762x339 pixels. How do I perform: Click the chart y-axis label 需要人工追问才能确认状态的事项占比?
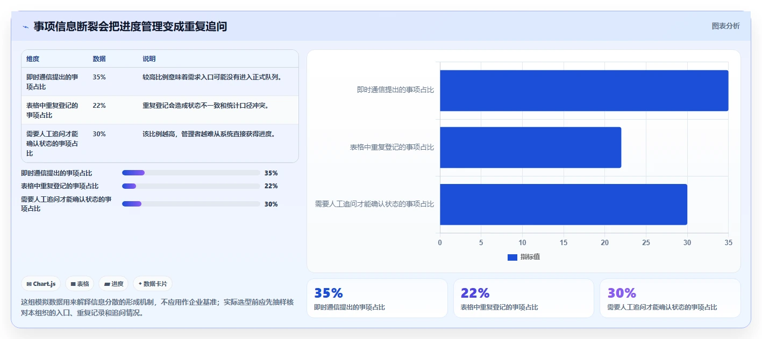374,204
